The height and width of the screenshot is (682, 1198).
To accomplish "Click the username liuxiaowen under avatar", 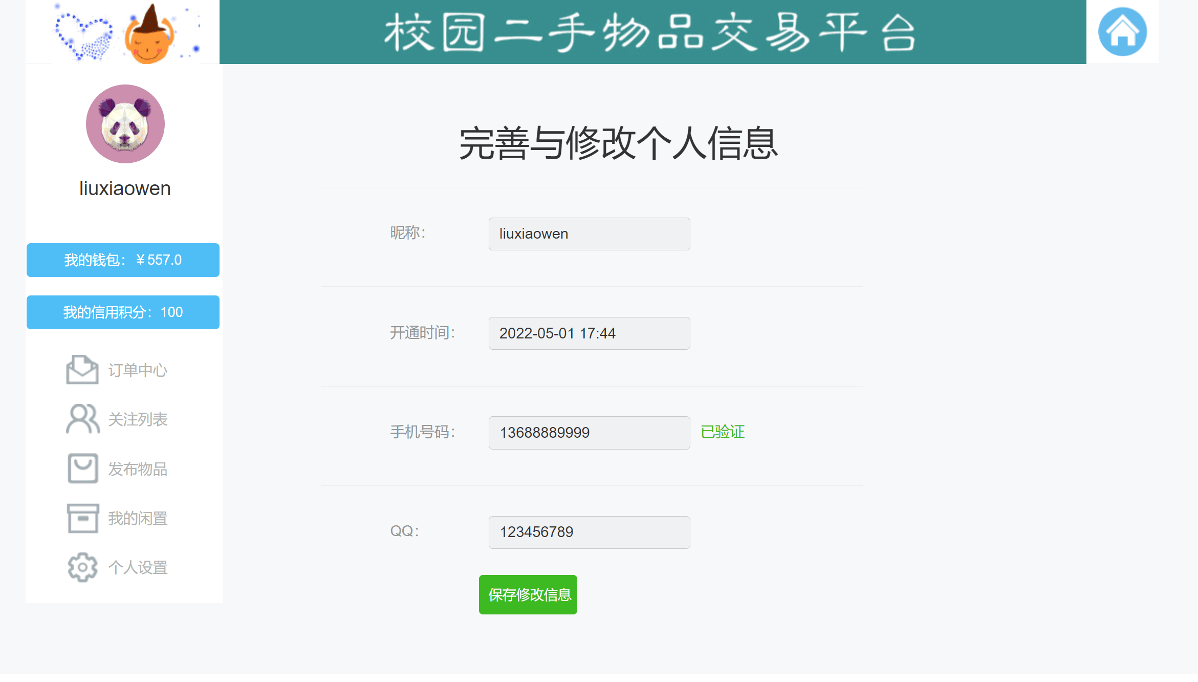I will pos(125,188).
